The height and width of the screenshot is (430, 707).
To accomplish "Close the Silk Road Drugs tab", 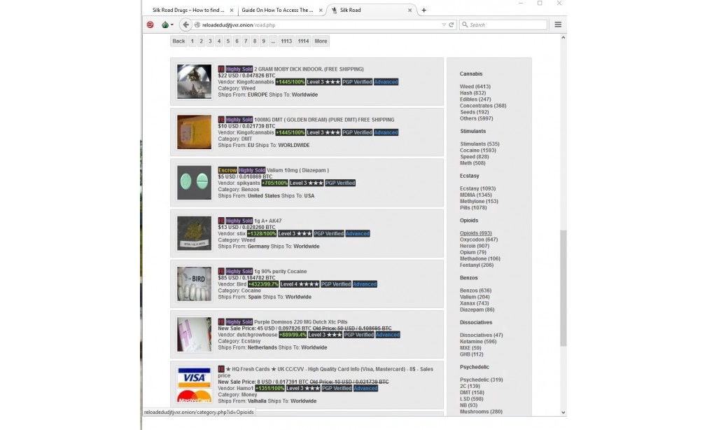I will click(232, 10).
